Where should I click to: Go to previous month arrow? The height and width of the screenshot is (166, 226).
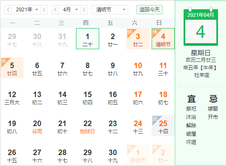point(55,10)
